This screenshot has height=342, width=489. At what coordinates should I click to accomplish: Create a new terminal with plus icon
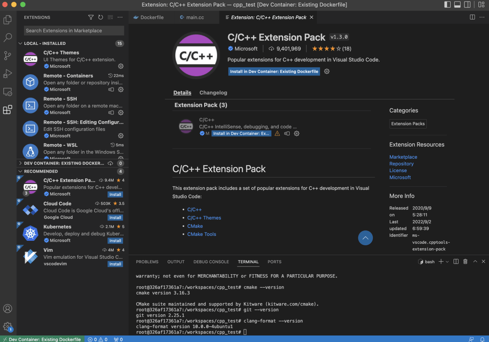[441, 262]
